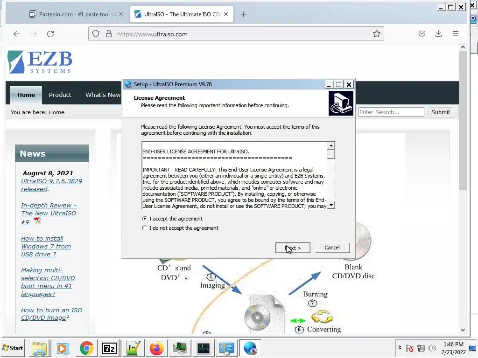Screen dimensions: 478x358
Task: Open the heartbeat graph monitor taskbar icon
Action: pyautogui.click(x=204, y=348)
